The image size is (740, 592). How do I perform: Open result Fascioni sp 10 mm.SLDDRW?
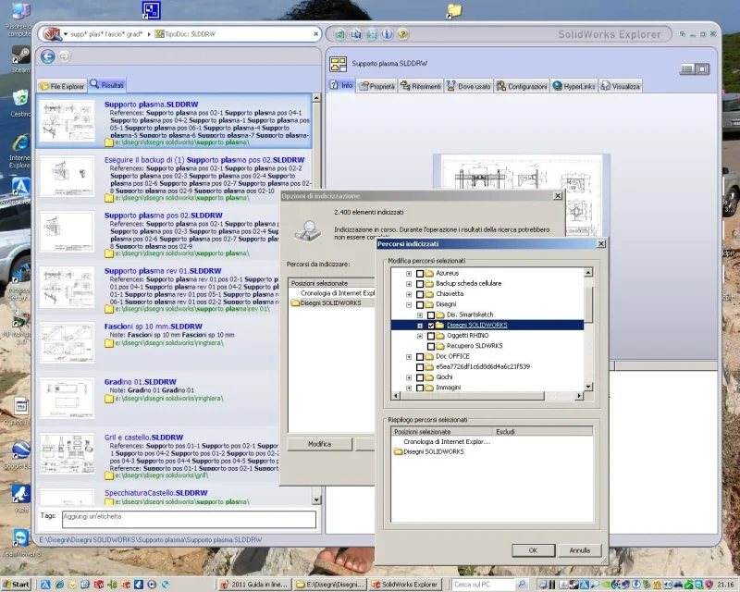pyautogui.click(x=154, y=327)
